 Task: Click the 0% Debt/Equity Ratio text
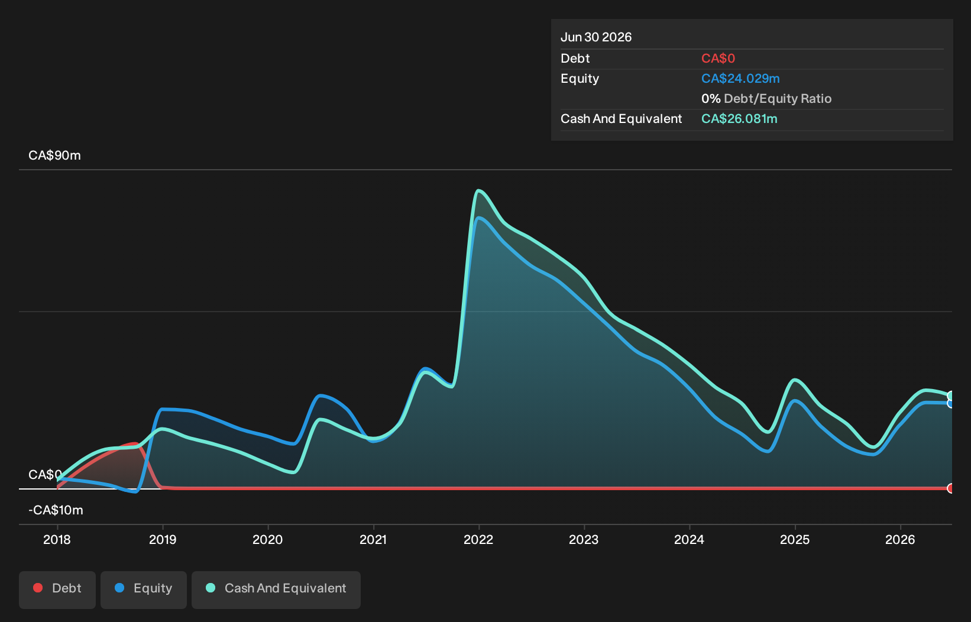(766, 99)
